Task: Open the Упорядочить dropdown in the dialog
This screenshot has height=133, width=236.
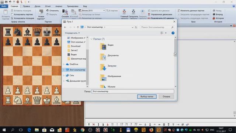Action: (72, 33)
